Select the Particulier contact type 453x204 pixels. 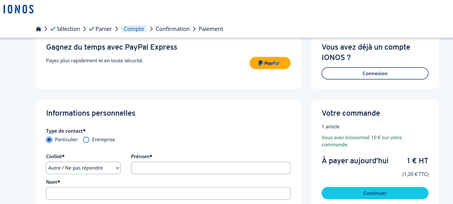click(49, 140)
